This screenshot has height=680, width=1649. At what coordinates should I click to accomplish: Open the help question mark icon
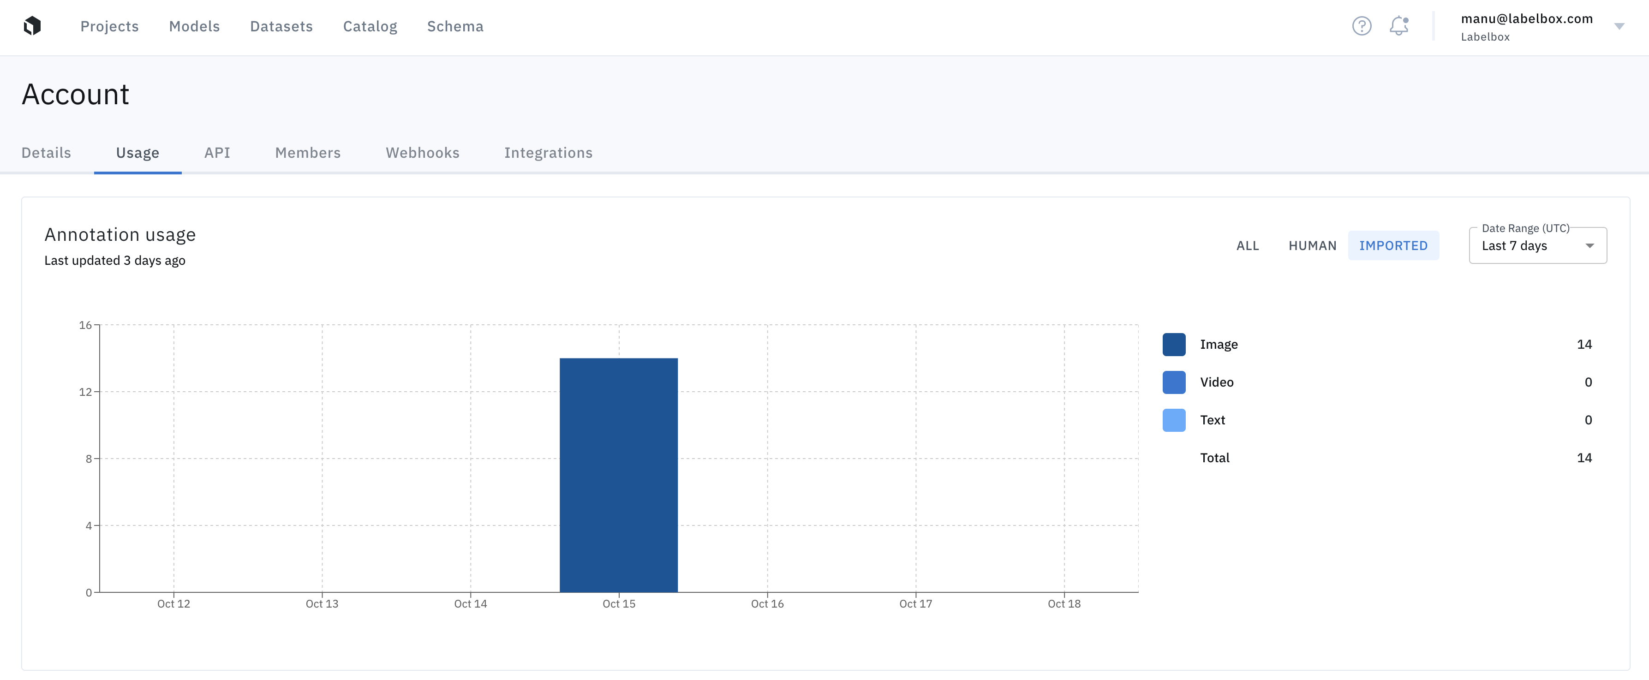[x=1362, y=26]
